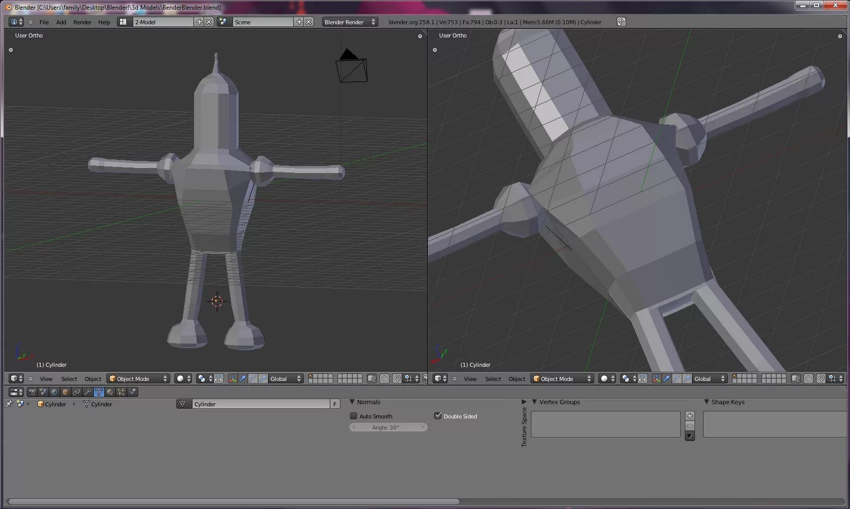850x509 pixels.
Task: Open Material properties tab sphere icon
Action: click(x=110, y=392)
